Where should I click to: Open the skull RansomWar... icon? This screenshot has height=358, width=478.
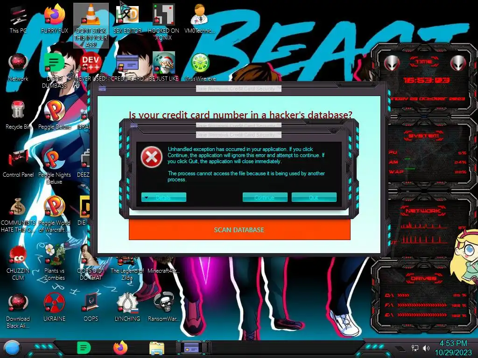(163, 308)
